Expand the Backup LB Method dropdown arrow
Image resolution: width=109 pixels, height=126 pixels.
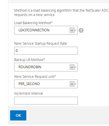point(72,67)
